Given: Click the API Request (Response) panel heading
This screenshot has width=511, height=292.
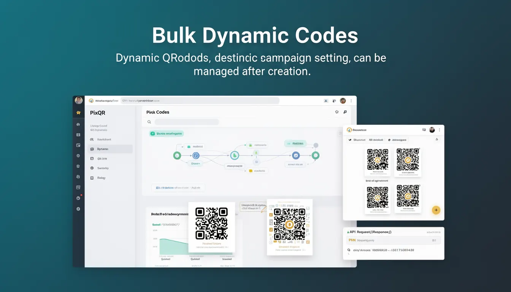Looking at the screenshot, I should coord(369,232).
